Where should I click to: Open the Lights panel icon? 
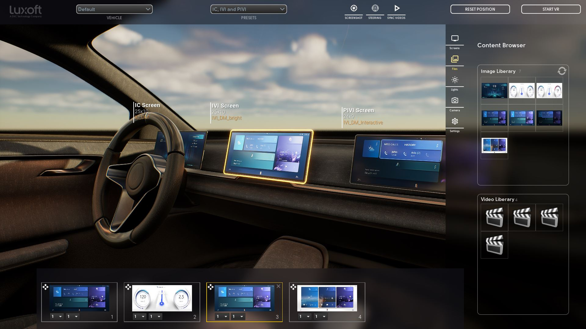click(455, 80)
